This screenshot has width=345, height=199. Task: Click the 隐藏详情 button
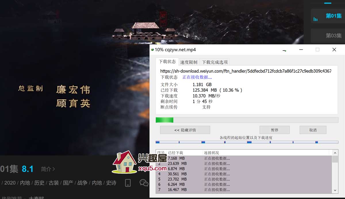(185, 130)
